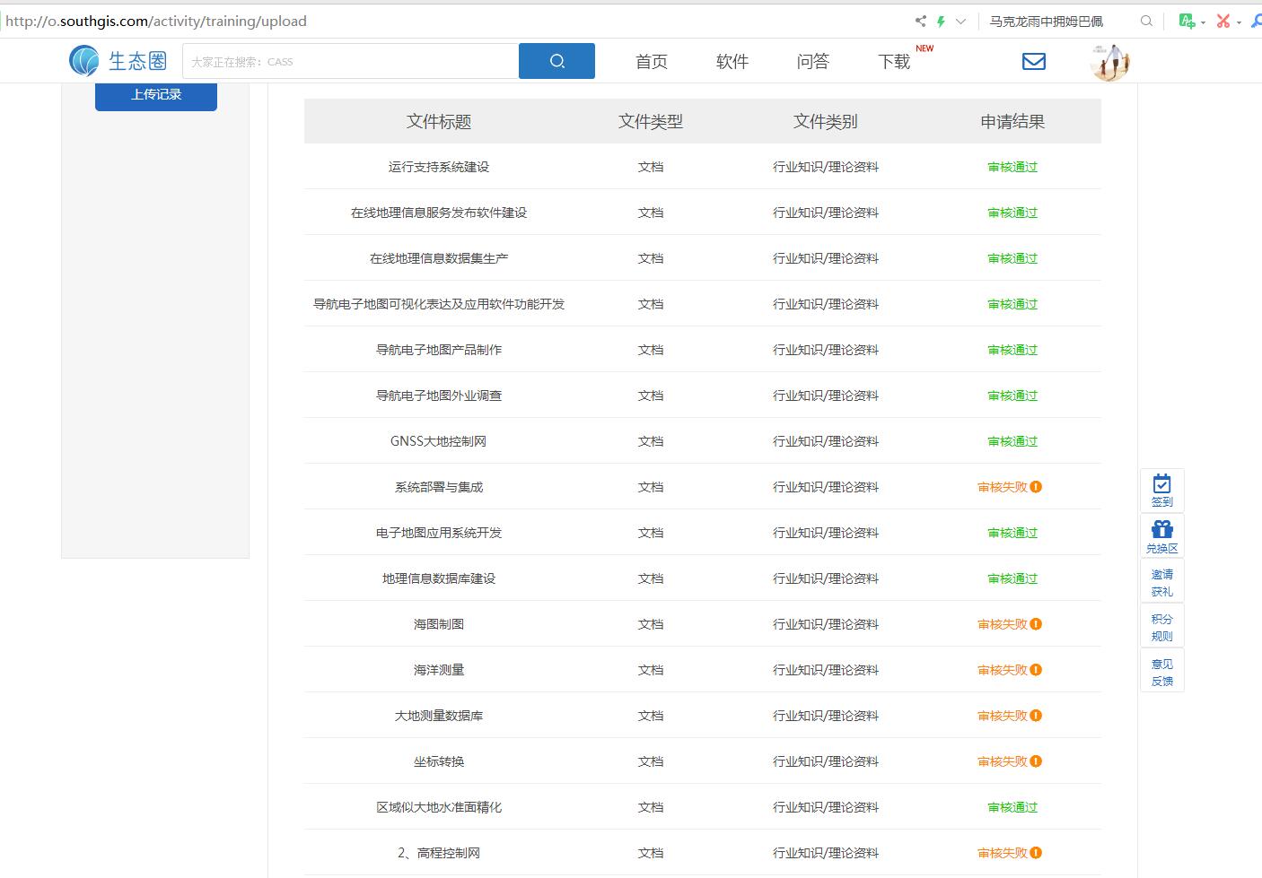Image resolution: width=1262 pixels, height=878 pixels.
Task: Click the warning icon on the 海洋测量 row
Action: click(1036, 670)
